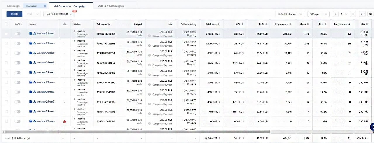The height and width of the screenshot is (143, 374).
Task: Click the Create button
Action: pos(15,14)
